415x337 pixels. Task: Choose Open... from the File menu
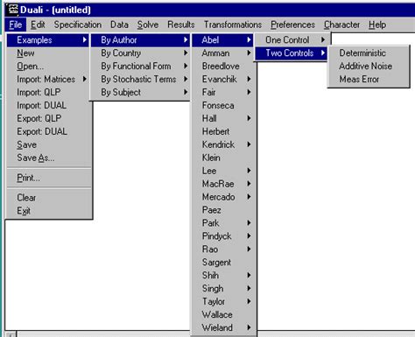tap(48, 67)
